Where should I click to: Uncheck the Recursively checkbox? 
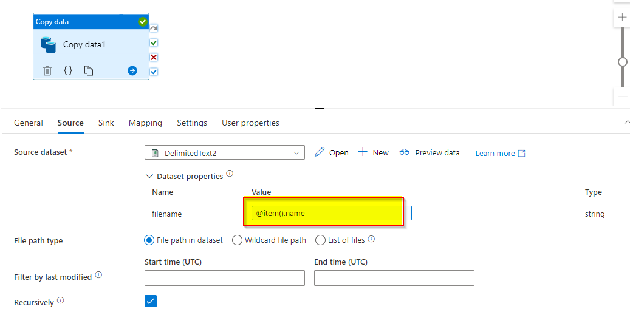click(151, 301)
